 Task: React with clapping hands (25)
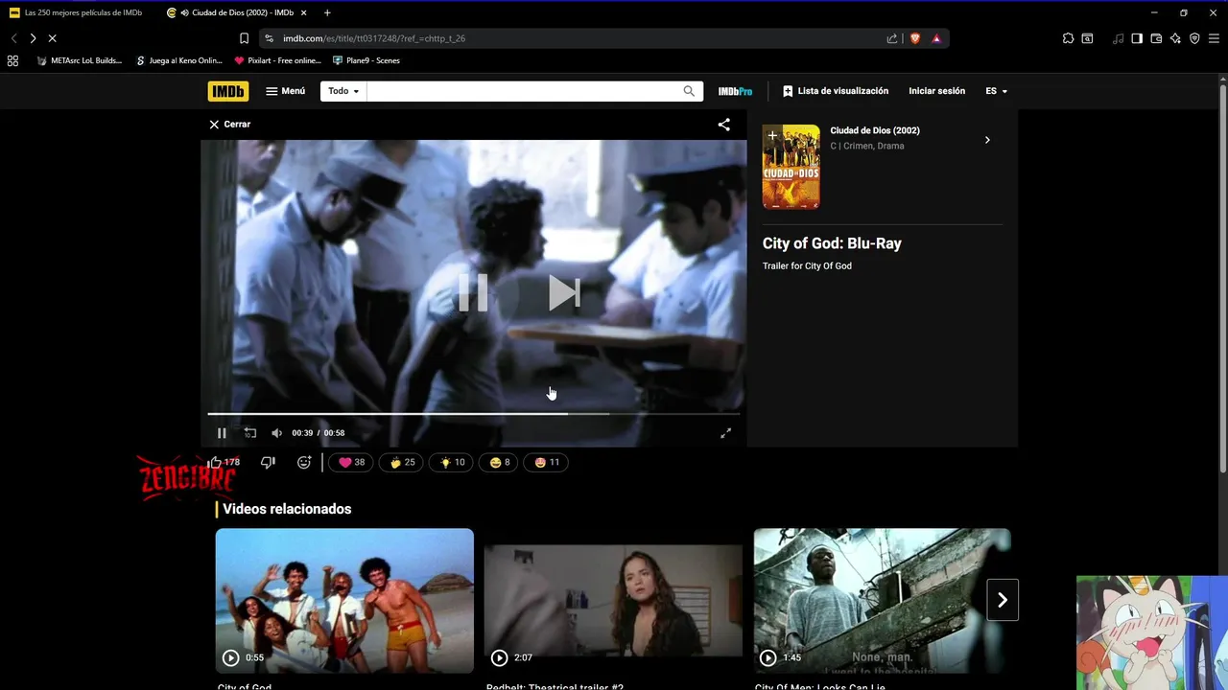coord(402,462)
